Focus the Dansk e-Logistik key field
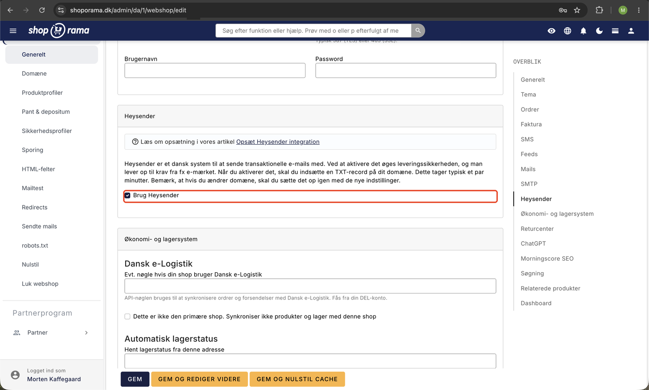 pyautogui.click(x=310, y=286)
